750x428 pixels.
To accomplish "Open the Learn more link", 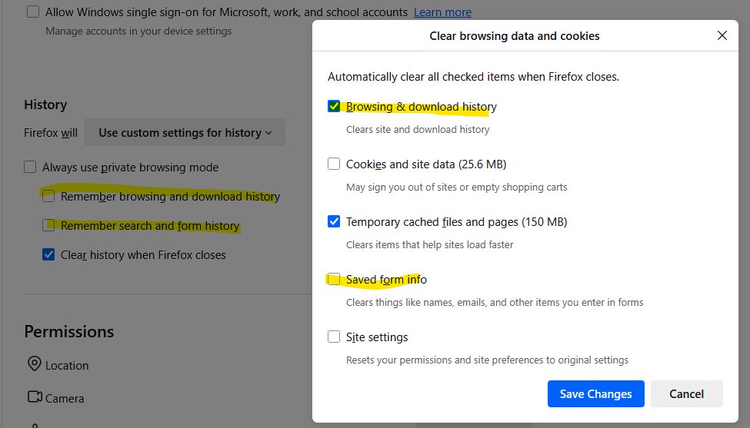I will coord(442,12).
